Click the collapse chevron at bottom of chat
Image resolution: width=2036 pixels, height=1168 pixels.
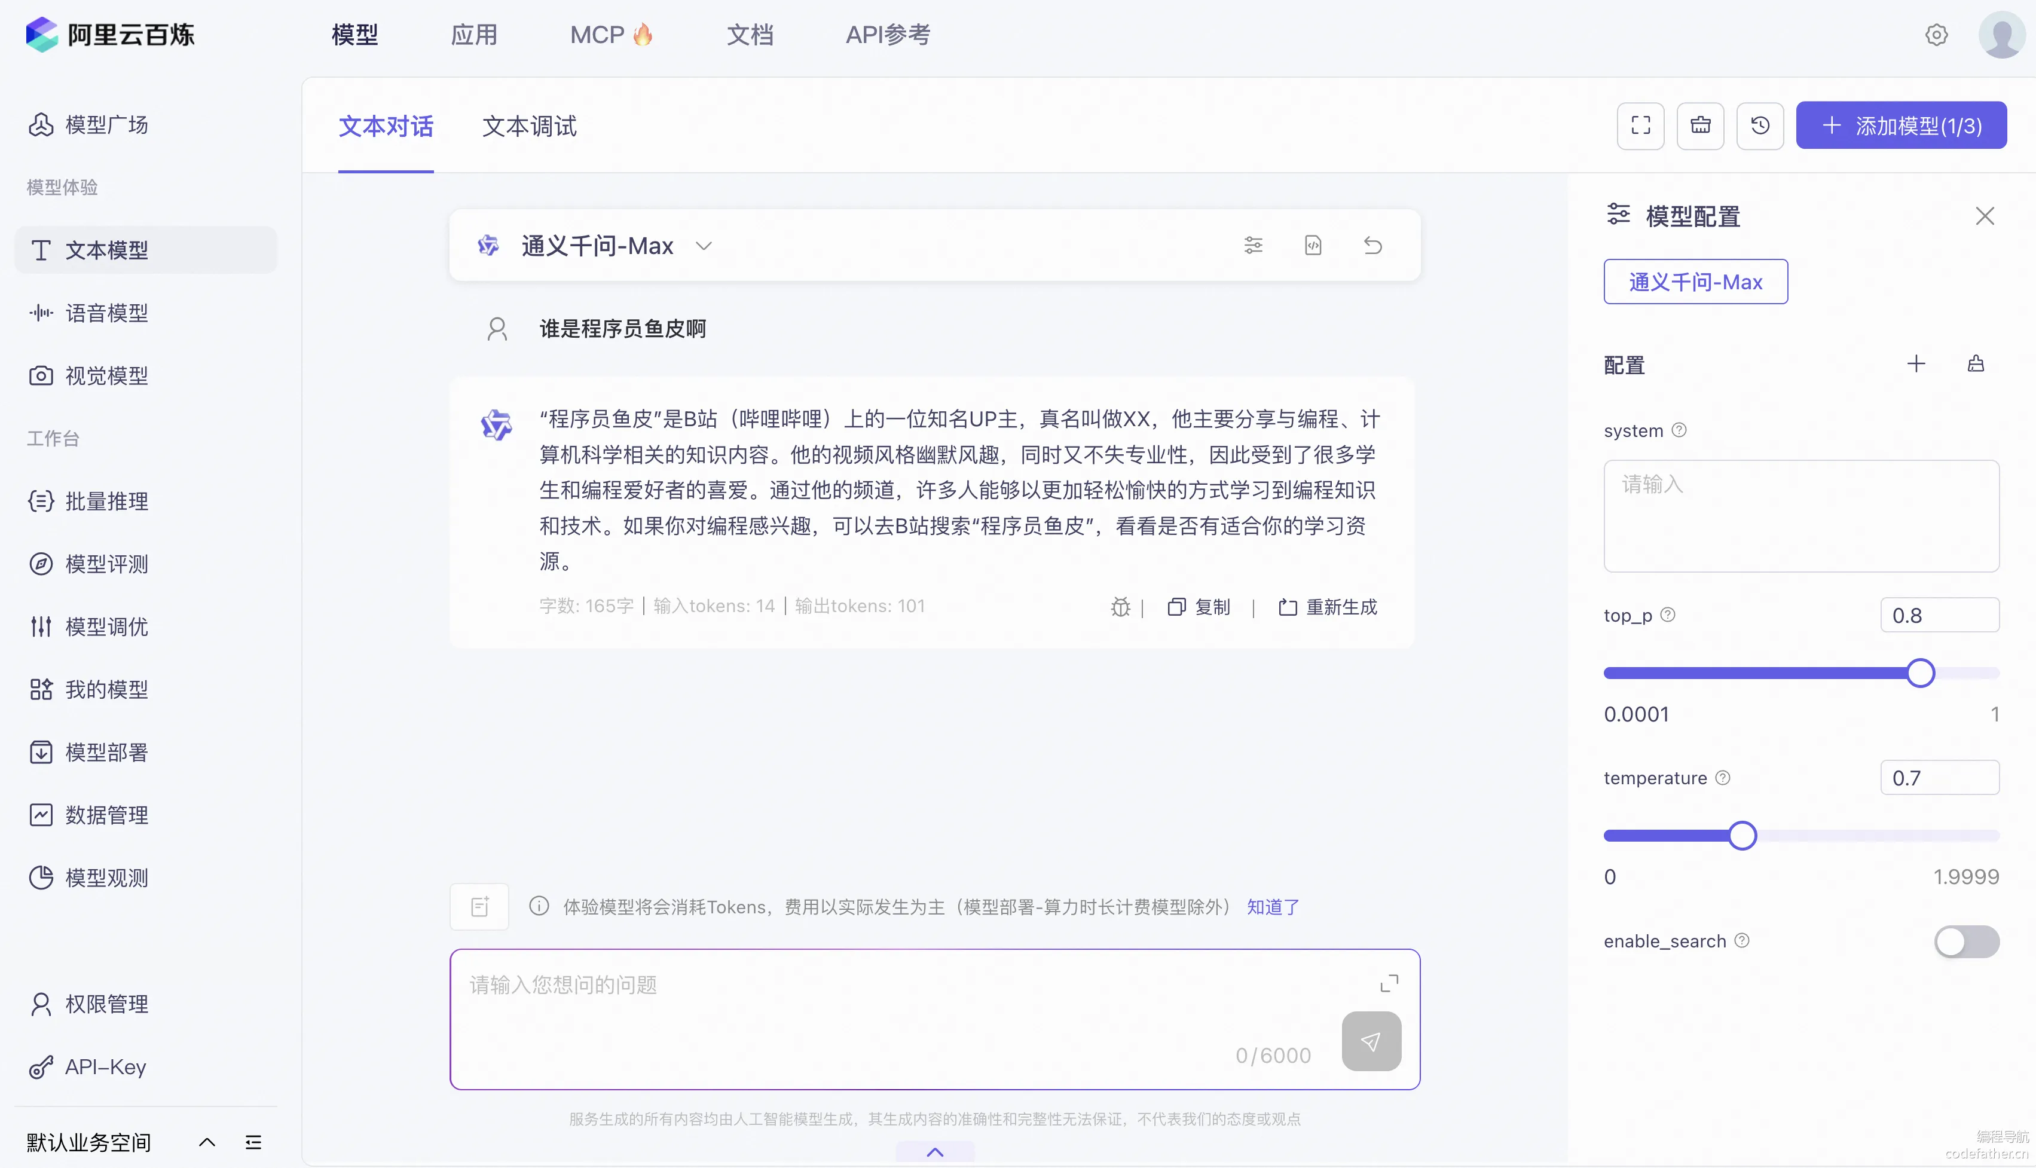(x=934, y=1152)
